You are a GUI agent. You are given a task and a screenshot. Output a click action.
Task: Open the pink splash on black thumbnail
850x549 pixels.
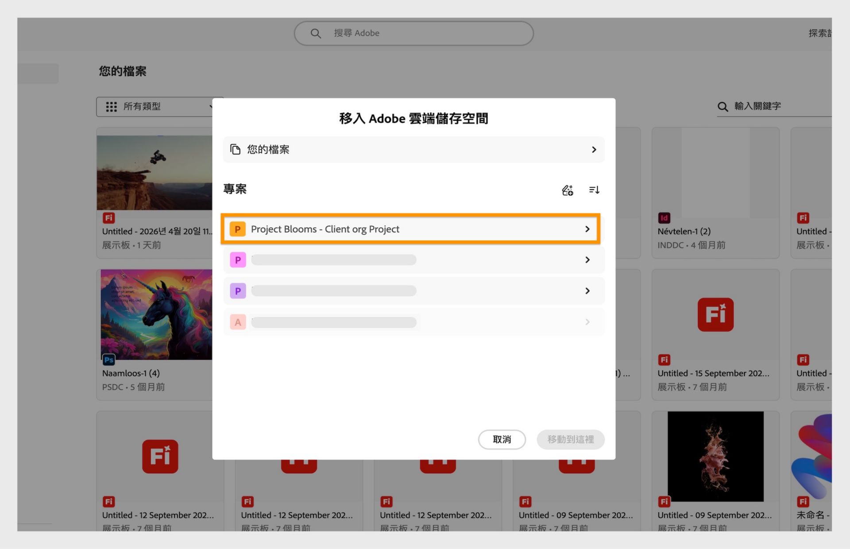click(715, 456)
